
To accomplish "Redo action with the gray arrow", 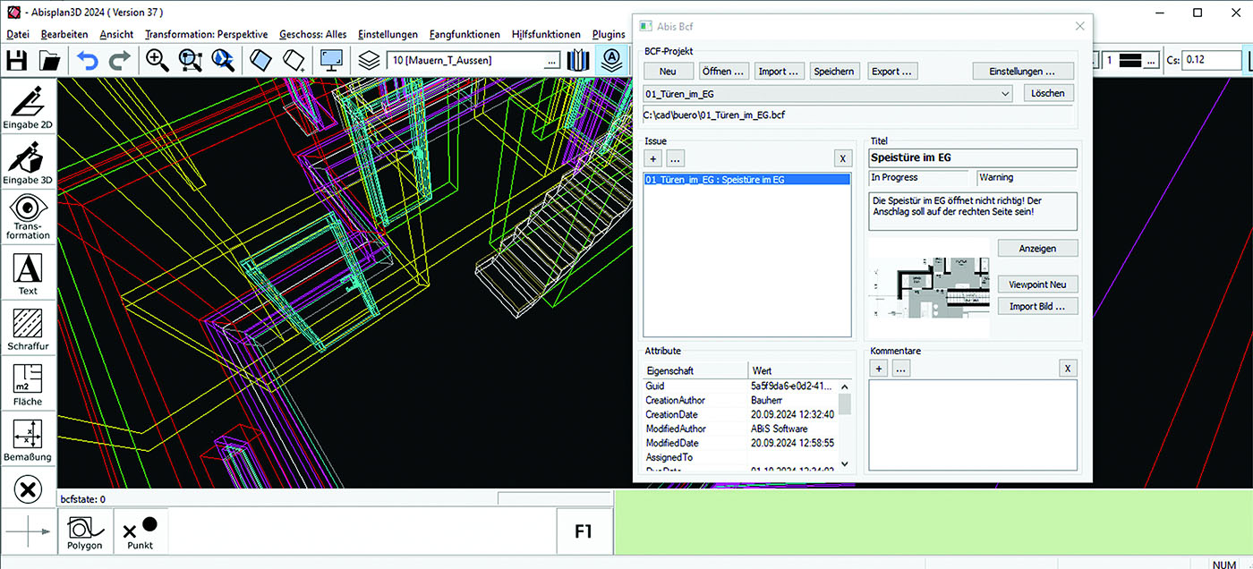I will [x=119, y=61].
